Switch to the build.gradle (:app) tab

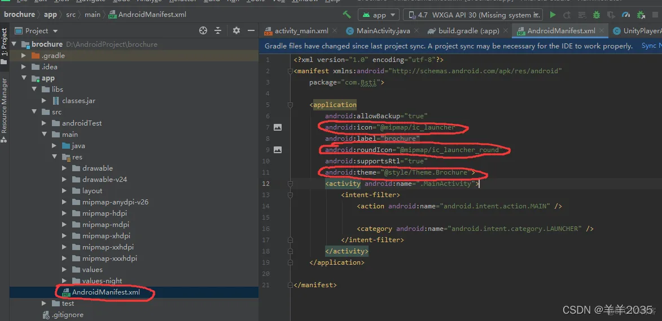468,31
